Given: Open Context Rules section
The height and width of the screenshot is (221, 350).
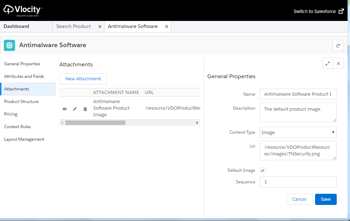Looking at the screenshot, I should (17, 127).
